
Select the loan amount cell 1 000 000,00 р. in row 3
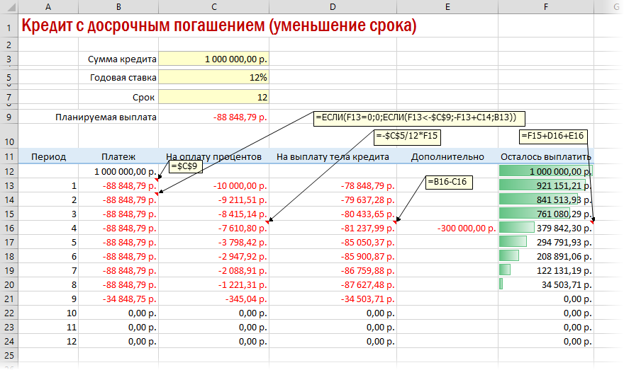click(x=213, y=59)
